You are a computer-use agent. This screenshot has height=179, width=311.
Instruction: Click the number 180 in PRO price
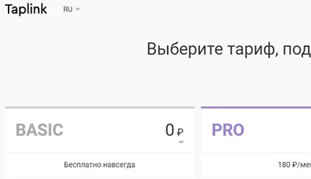click(283, 165)
